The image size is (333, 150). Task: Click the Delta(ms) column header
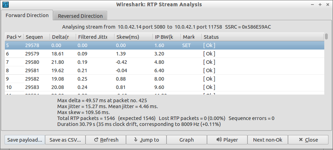[62, 37]
